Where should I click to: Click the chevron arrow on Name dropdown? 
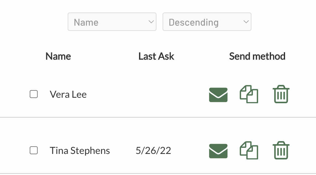pos(151,22)
